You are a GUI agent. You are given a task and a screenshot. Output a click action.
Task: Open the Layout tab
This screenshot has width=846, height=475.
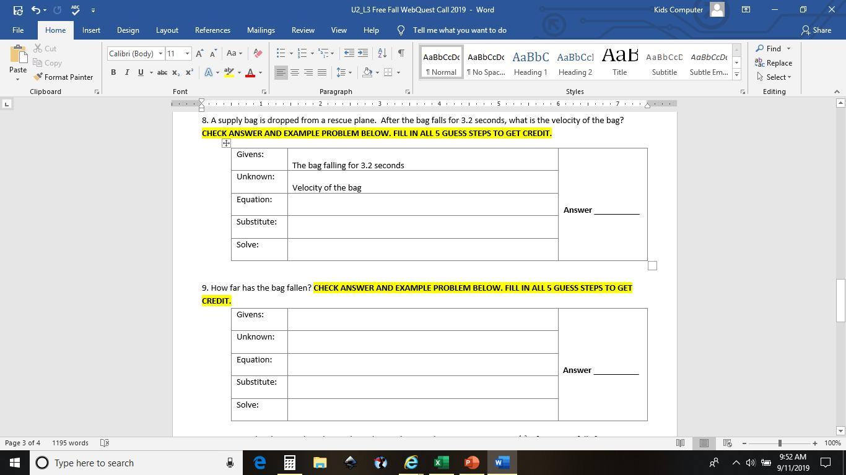pyautogui.click(x=167, y=30)
